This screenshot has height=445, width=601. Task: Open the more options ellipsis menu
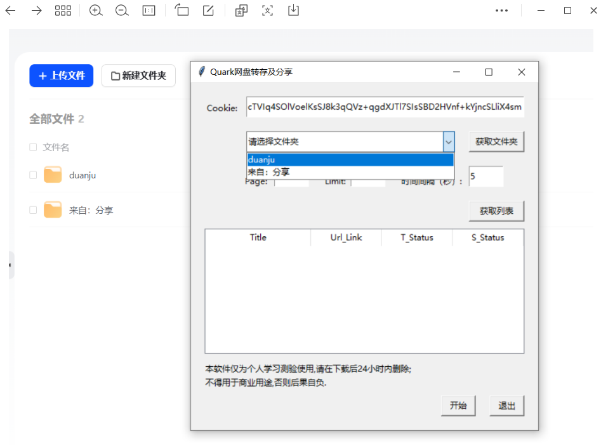501,10
